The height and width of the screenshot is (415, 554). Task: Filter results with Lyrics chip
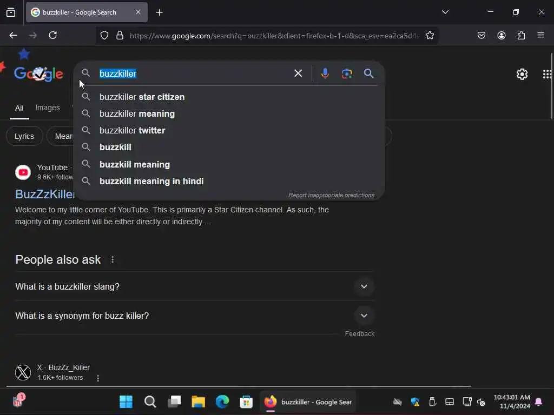coord(24,136)
